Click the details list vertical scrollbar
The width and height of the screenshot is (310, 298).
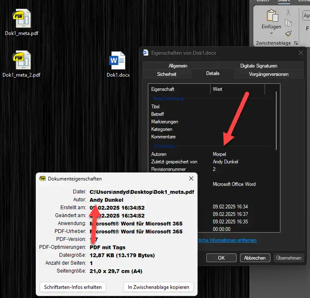click(x=276, y=120)
